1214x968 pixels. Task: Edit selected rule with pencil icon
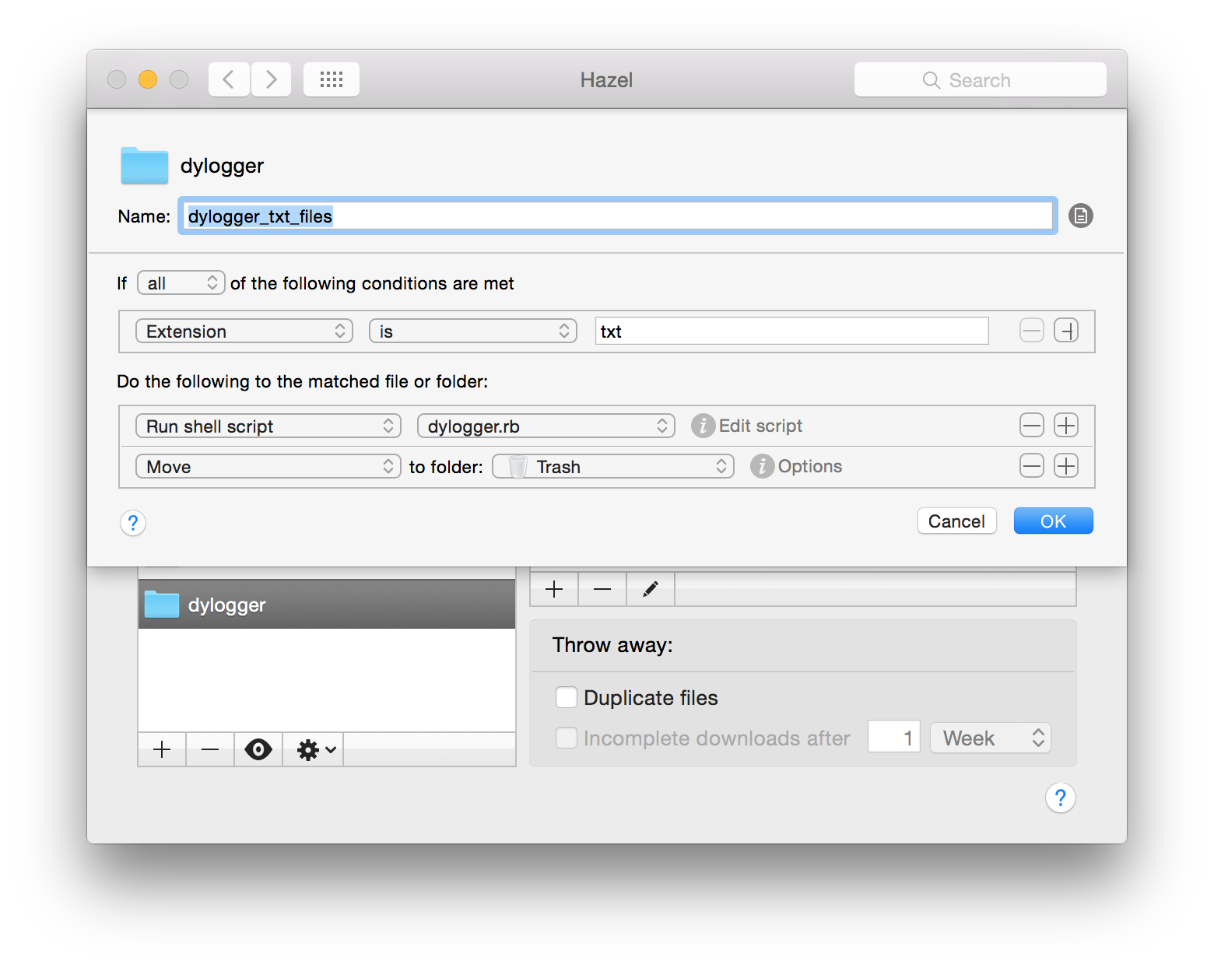click(x=651, y=589)
